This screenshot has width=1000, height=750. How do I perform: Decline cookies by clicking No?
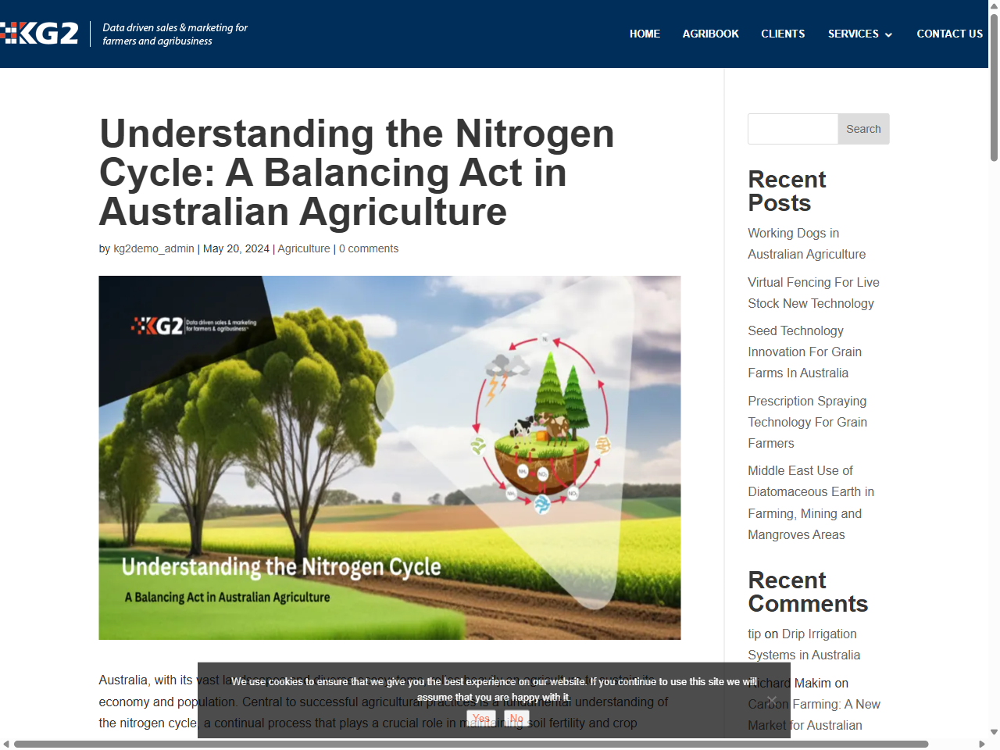click(x=516, y=717)
